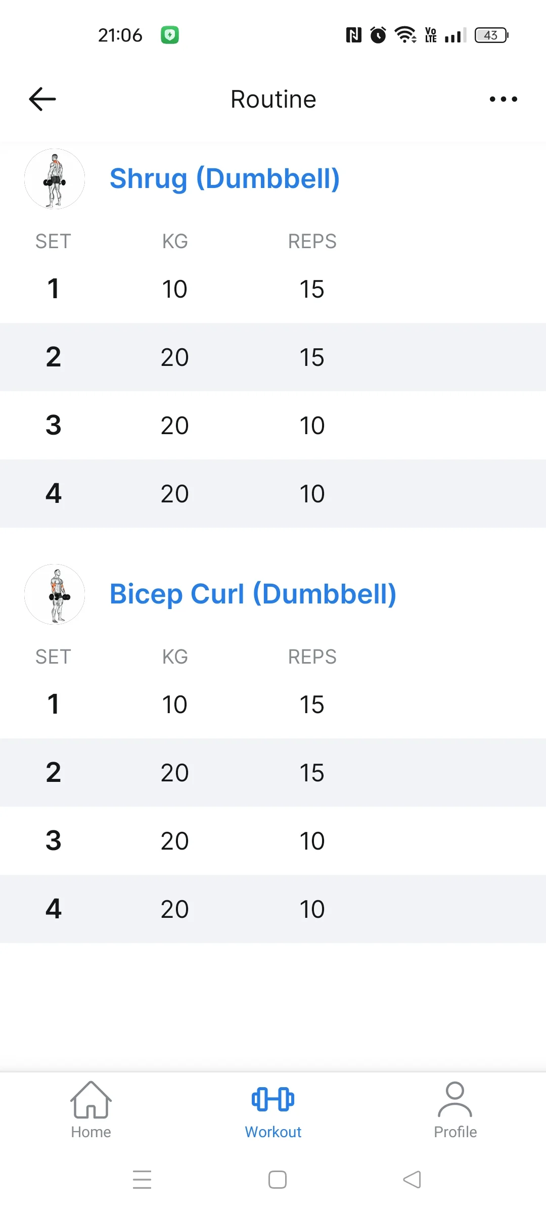Select Bicep Curl set 2 row
This screenshot has height=1213, width=546.
click(273, 772)
